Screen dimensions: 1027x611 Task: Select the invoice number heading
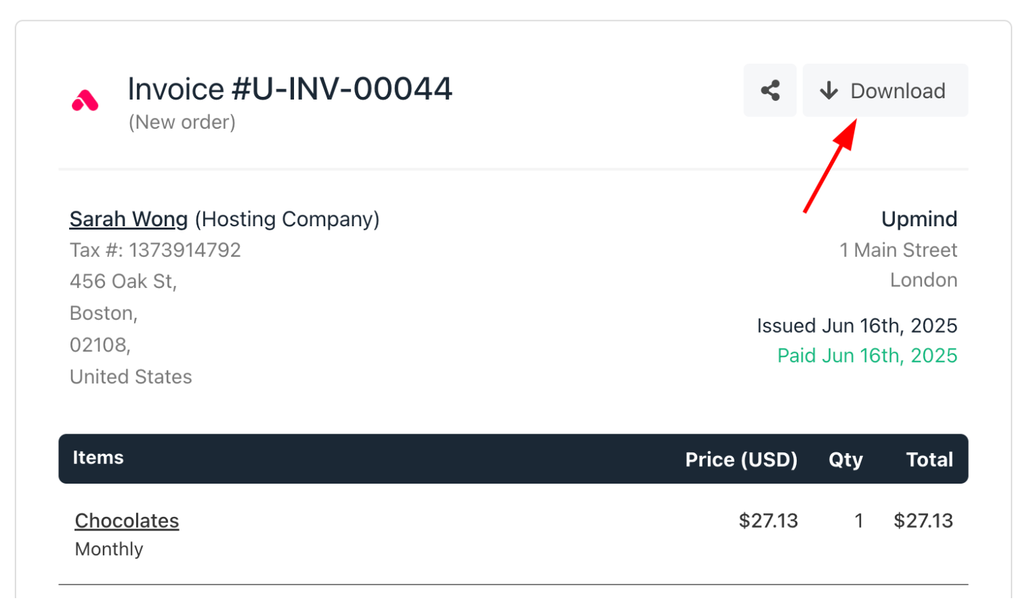click(x=290, y=89)
